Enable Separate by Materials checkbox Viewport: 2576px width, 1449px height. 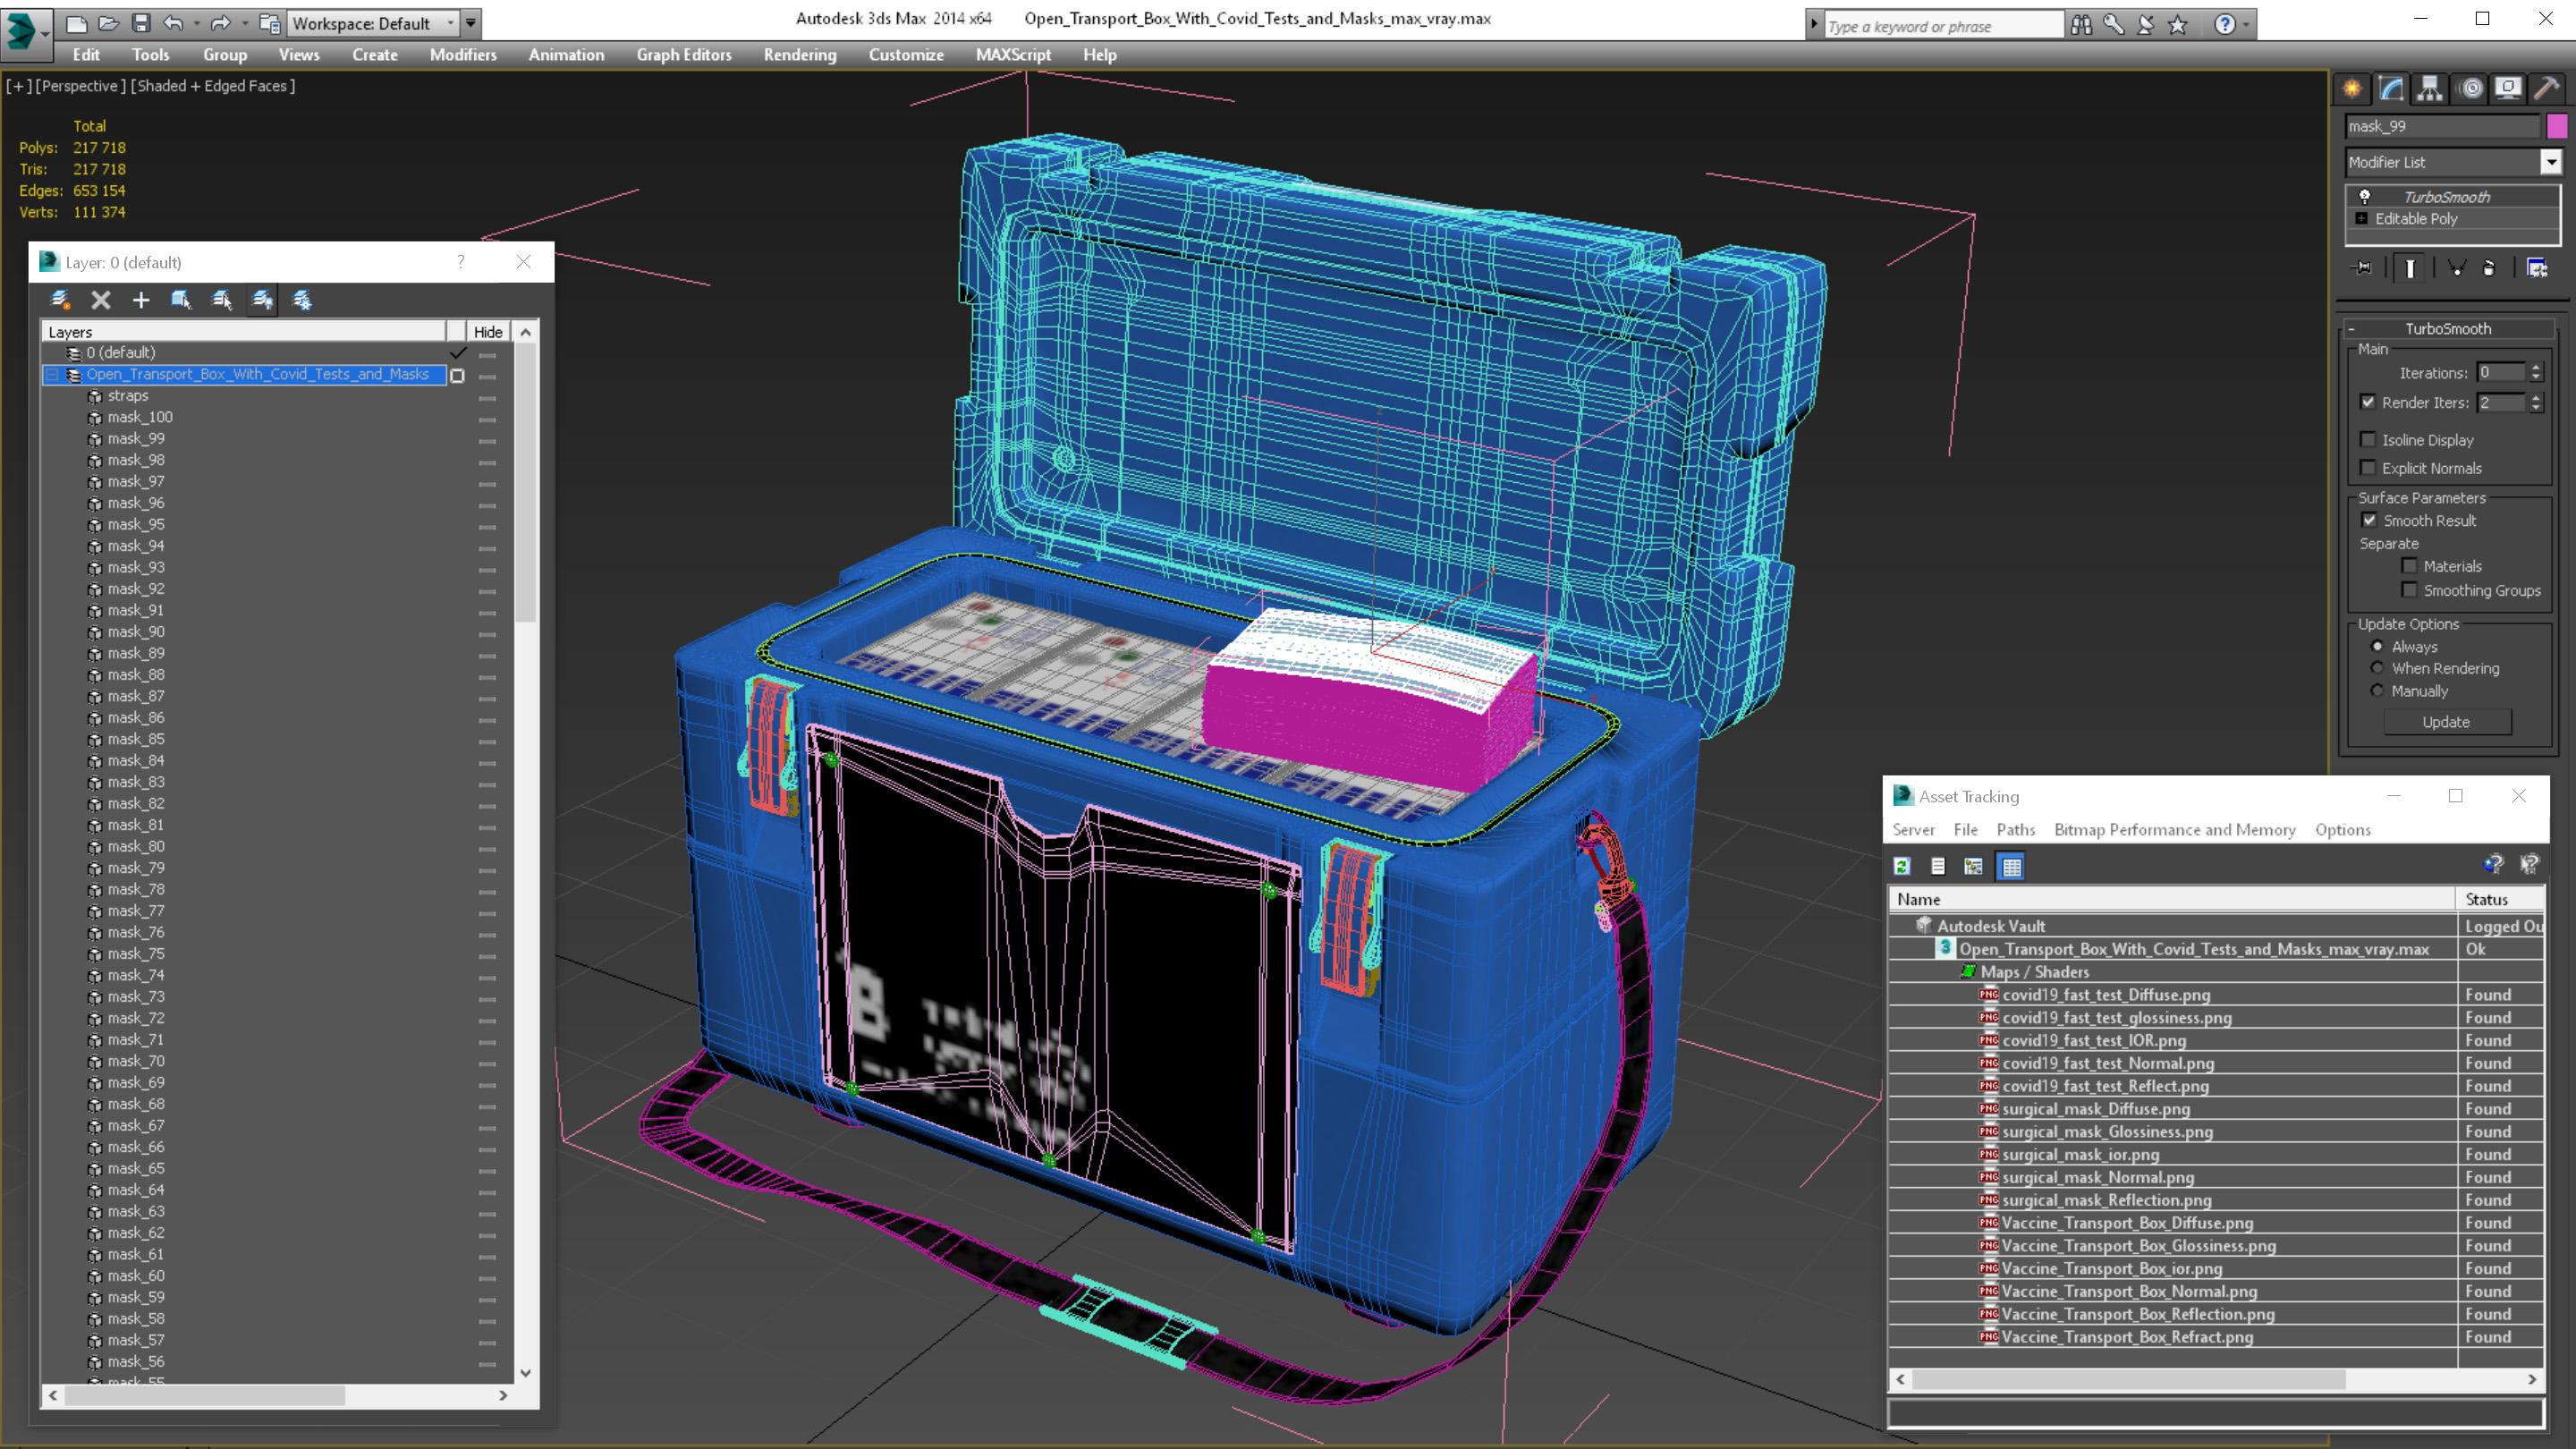click(x=2410, y=566)
